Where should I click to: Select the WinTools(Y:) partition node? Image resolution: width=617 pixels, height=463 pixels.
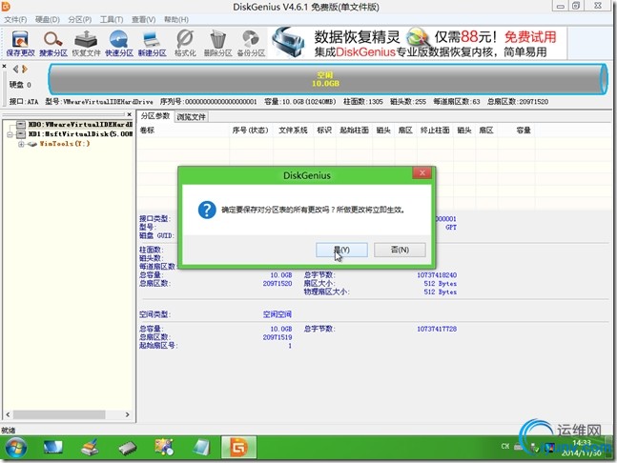point(65,144)
